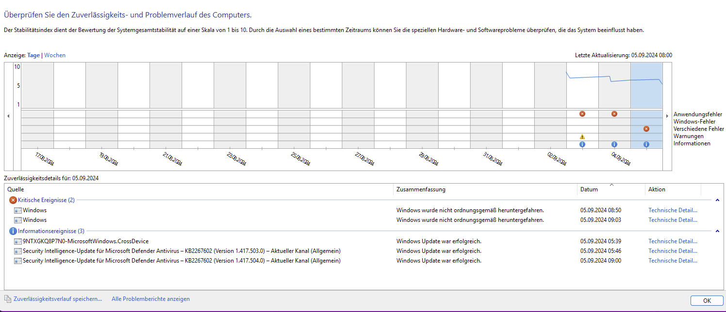Image resolution: width=726 pixels, height=312 pixels.
Task: Sort by the Quelle column header
Action: click(x=198, y=189)
